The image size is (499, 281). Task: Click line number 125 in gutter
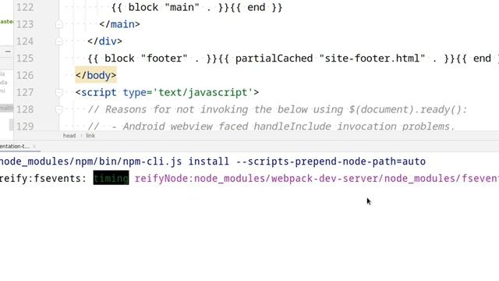click(x=25, y=59)
